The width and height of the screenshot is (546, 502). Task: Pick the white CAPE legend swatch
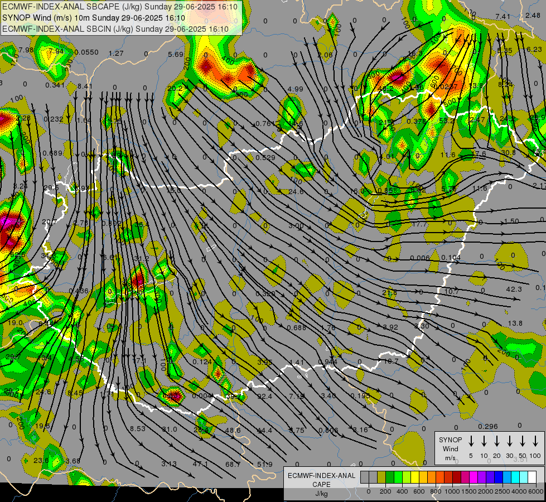click(531, 477)
